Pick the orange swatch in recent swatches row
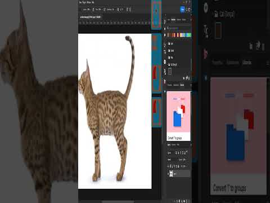The height and width of the screenshot is (203, 270). [x=174, y=35]
